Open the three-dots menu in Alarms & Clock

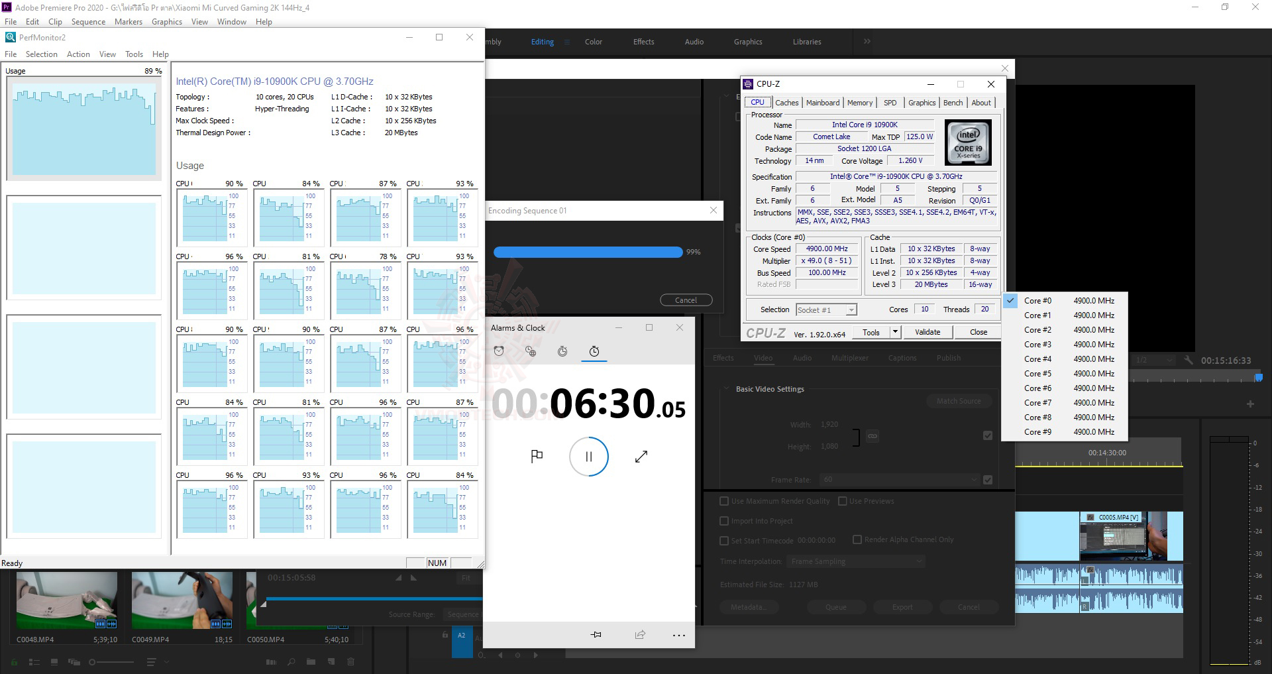point(679,635)
